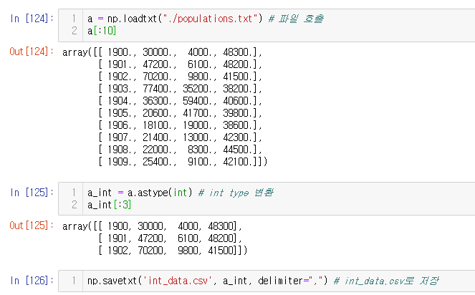This screenshot has height=295, width=475.
Task: Click the value 59400. in the 1904 row
Action: [198, 100]
